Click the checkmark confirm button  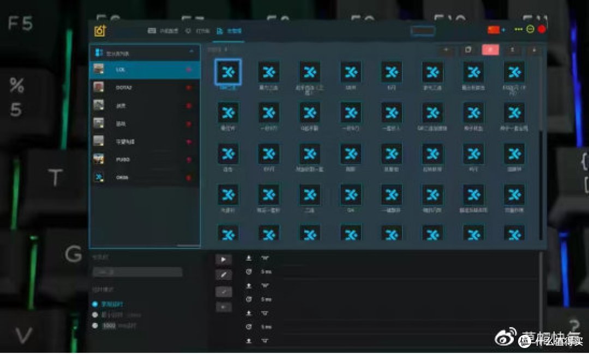pos(224,292)
